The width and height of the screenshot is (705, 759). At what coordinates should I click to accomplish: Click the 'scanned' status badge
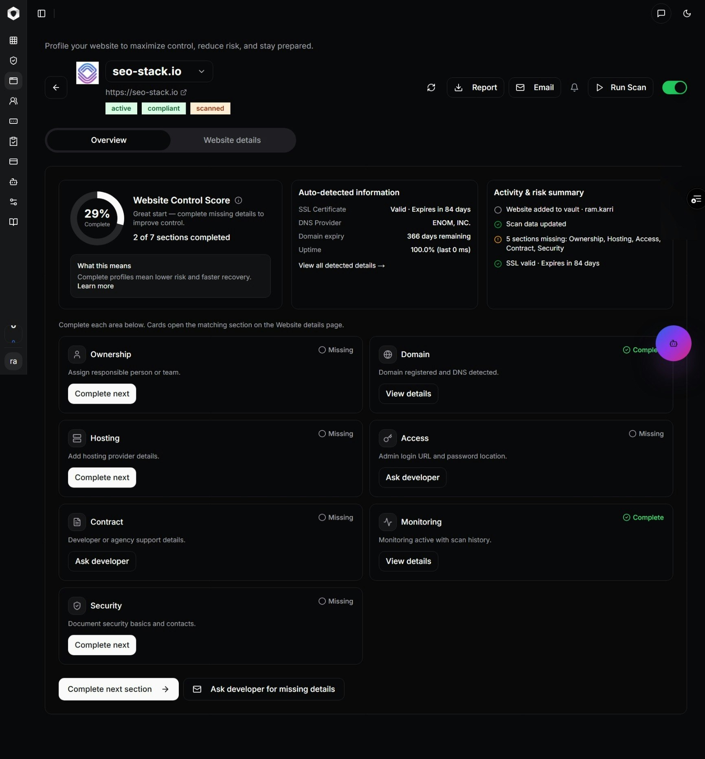pyautogui.click(x=210, y=108)
